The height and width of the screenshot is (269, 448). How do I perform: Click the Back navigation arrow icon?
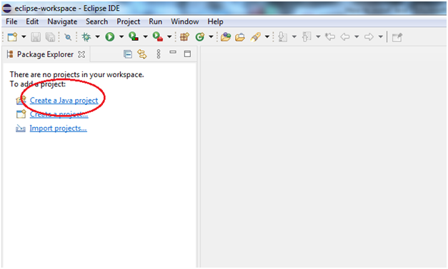pos(345,37)
